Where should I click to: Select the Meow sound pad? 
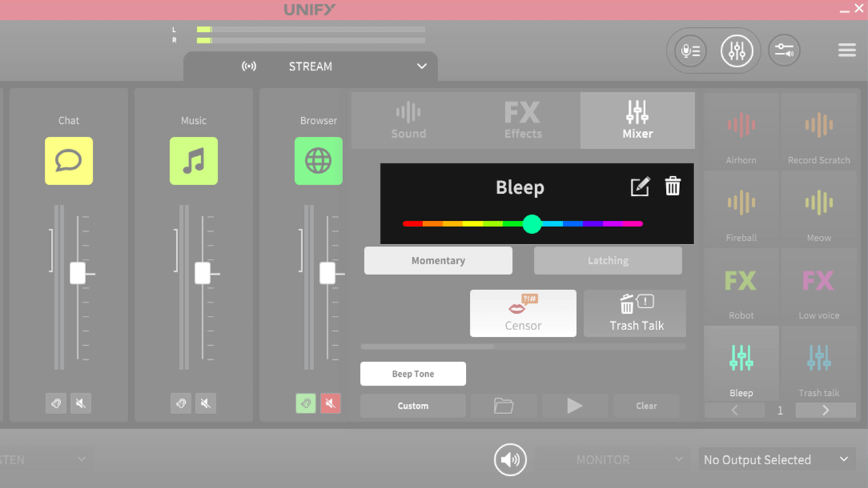pos(818,210)
